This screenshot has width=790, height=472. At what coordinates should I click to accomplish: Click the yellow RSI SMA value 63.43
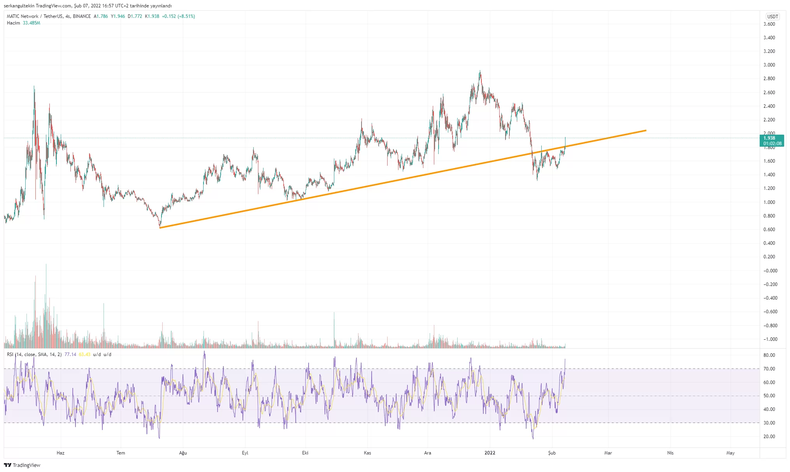84,354
